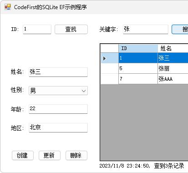Sort by the ID column header
188x173 pixels.
tap(138, 48)
